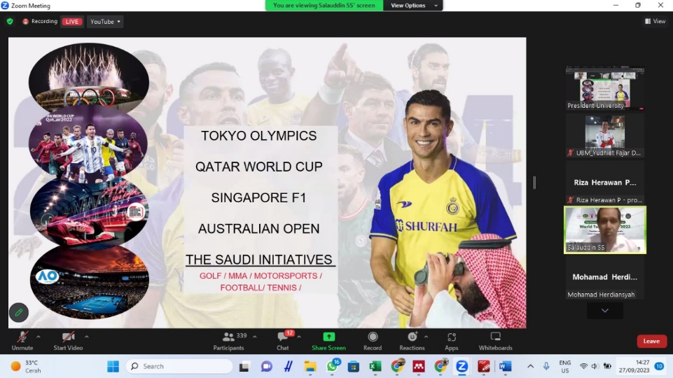The width and height of the screenshot is (673, 378).
Task: Open the red PDF editor taskbar icon
Action: point(484,366)
